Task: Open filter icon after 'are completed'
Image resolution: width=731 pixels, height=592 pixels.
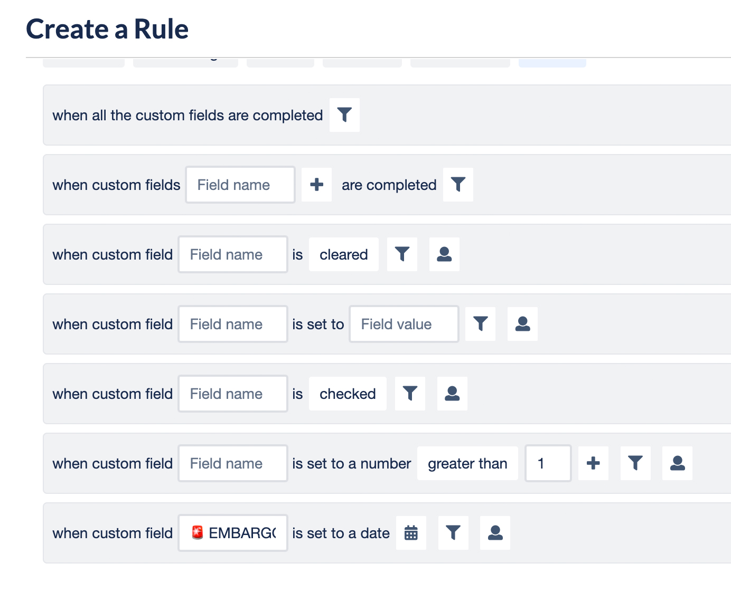Action: pos(458,185)
